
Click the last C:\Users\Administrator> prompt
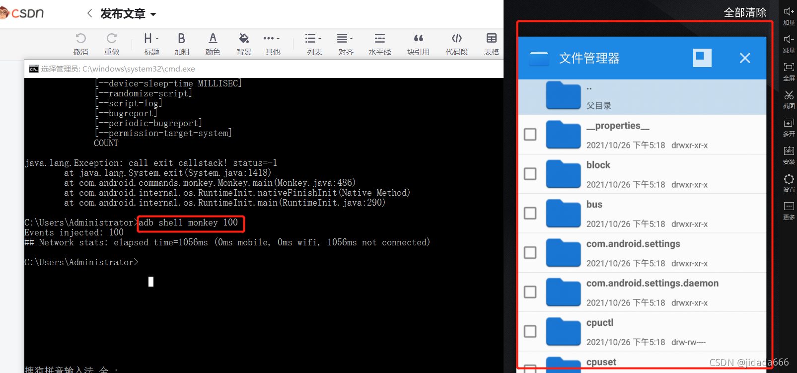point(81,262)
